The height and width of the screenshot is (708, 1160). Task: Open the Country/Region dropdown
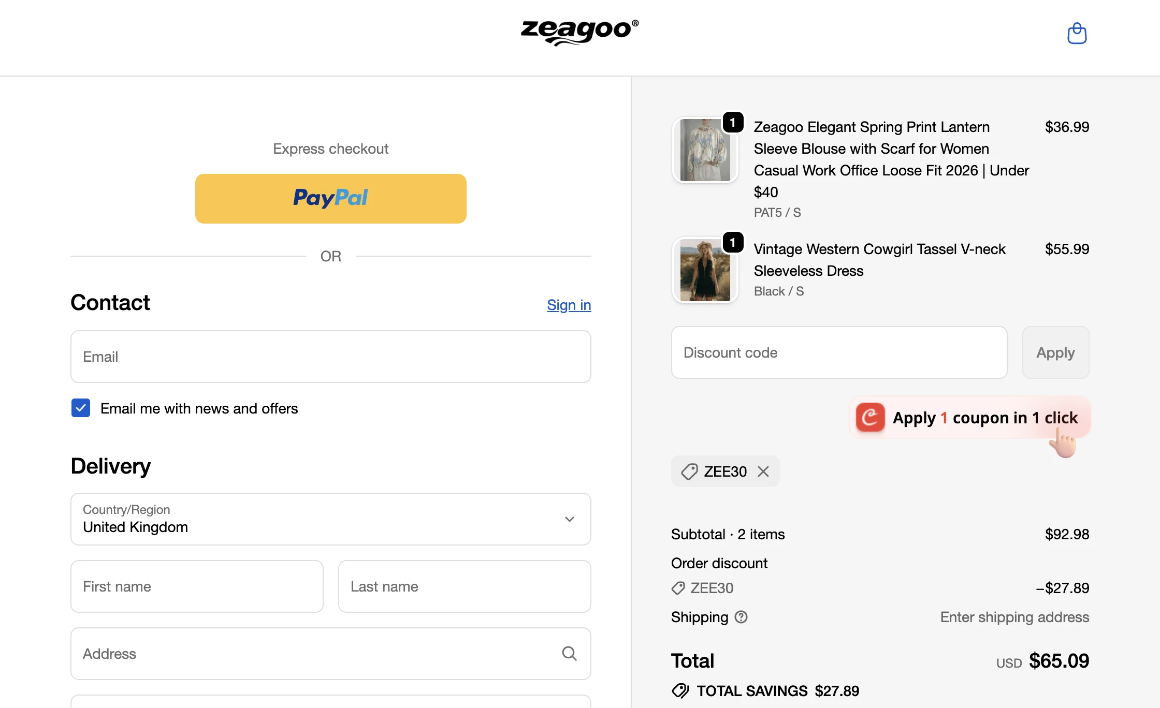click(331, 519)
